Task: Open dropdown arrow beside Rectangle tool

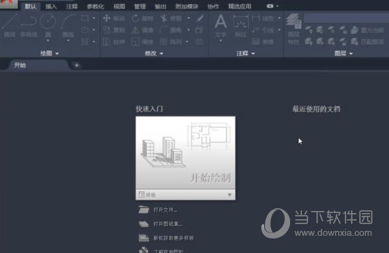Action: pos(94,18)
